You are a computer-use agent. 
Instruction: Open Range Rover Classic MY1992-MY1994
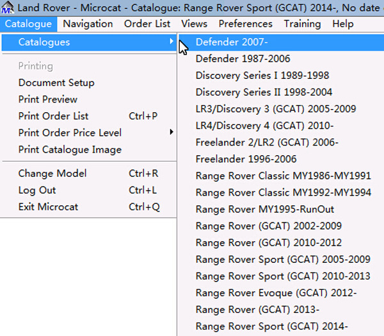click(x=282, y=192)
